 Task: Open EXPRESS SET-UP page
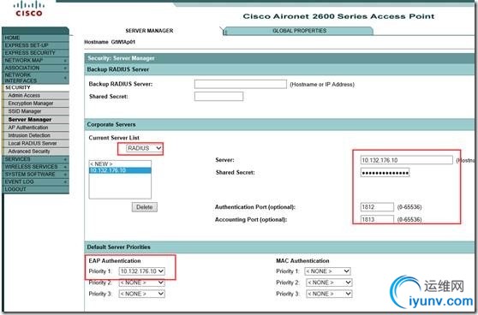point(36,45)
